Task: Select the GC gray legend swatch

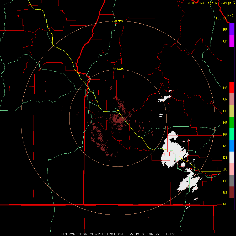Action: [x=232, y=181]
